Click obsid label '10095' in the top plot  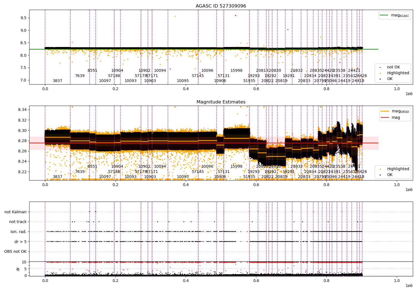pos(183,81)
